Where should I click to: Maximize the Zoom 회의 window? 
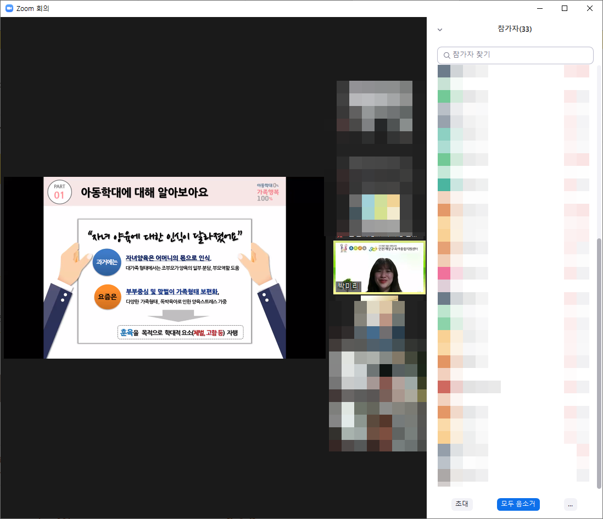[565, 8]
